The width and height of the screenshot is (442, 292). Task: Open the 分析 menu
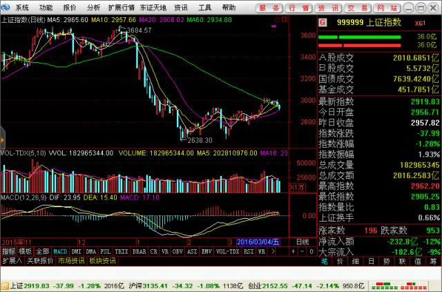pos(93,7)
